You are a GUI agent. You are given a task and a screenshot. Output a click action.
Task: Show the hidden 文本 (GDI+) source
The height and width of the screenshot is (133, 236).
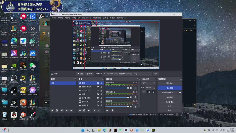pos(98,90)
